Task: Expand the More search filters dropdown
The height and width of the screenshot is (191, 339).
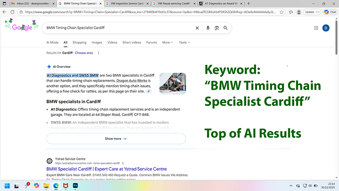Action: 167,43
